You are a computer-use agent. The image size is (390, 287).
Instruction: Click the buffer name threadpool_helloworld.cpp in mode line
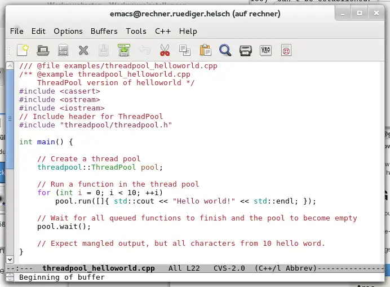pyautogui.click(x=99, y=268)
